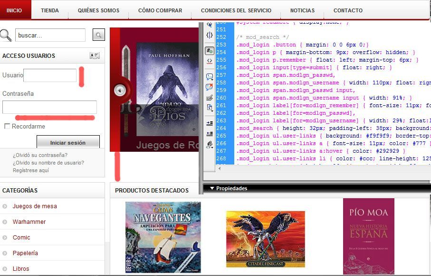This screenshot has width=431, height=276.
Task: Open the Comic category
Action: (x=21, y=237)
